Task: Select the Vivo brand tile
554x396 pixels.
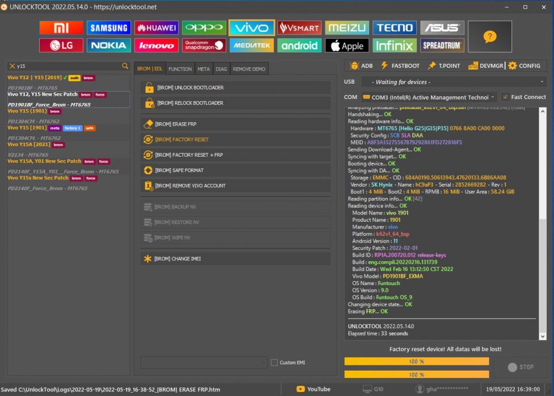Action: coord(252,28)
